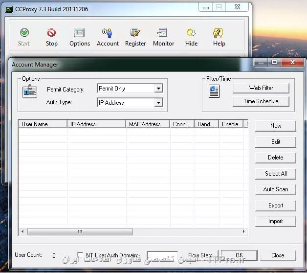The height and width of the screenshot is (273, 307).
Task: Open Help from the CCProxy toolbar
Action: click(x=218, y=33)
